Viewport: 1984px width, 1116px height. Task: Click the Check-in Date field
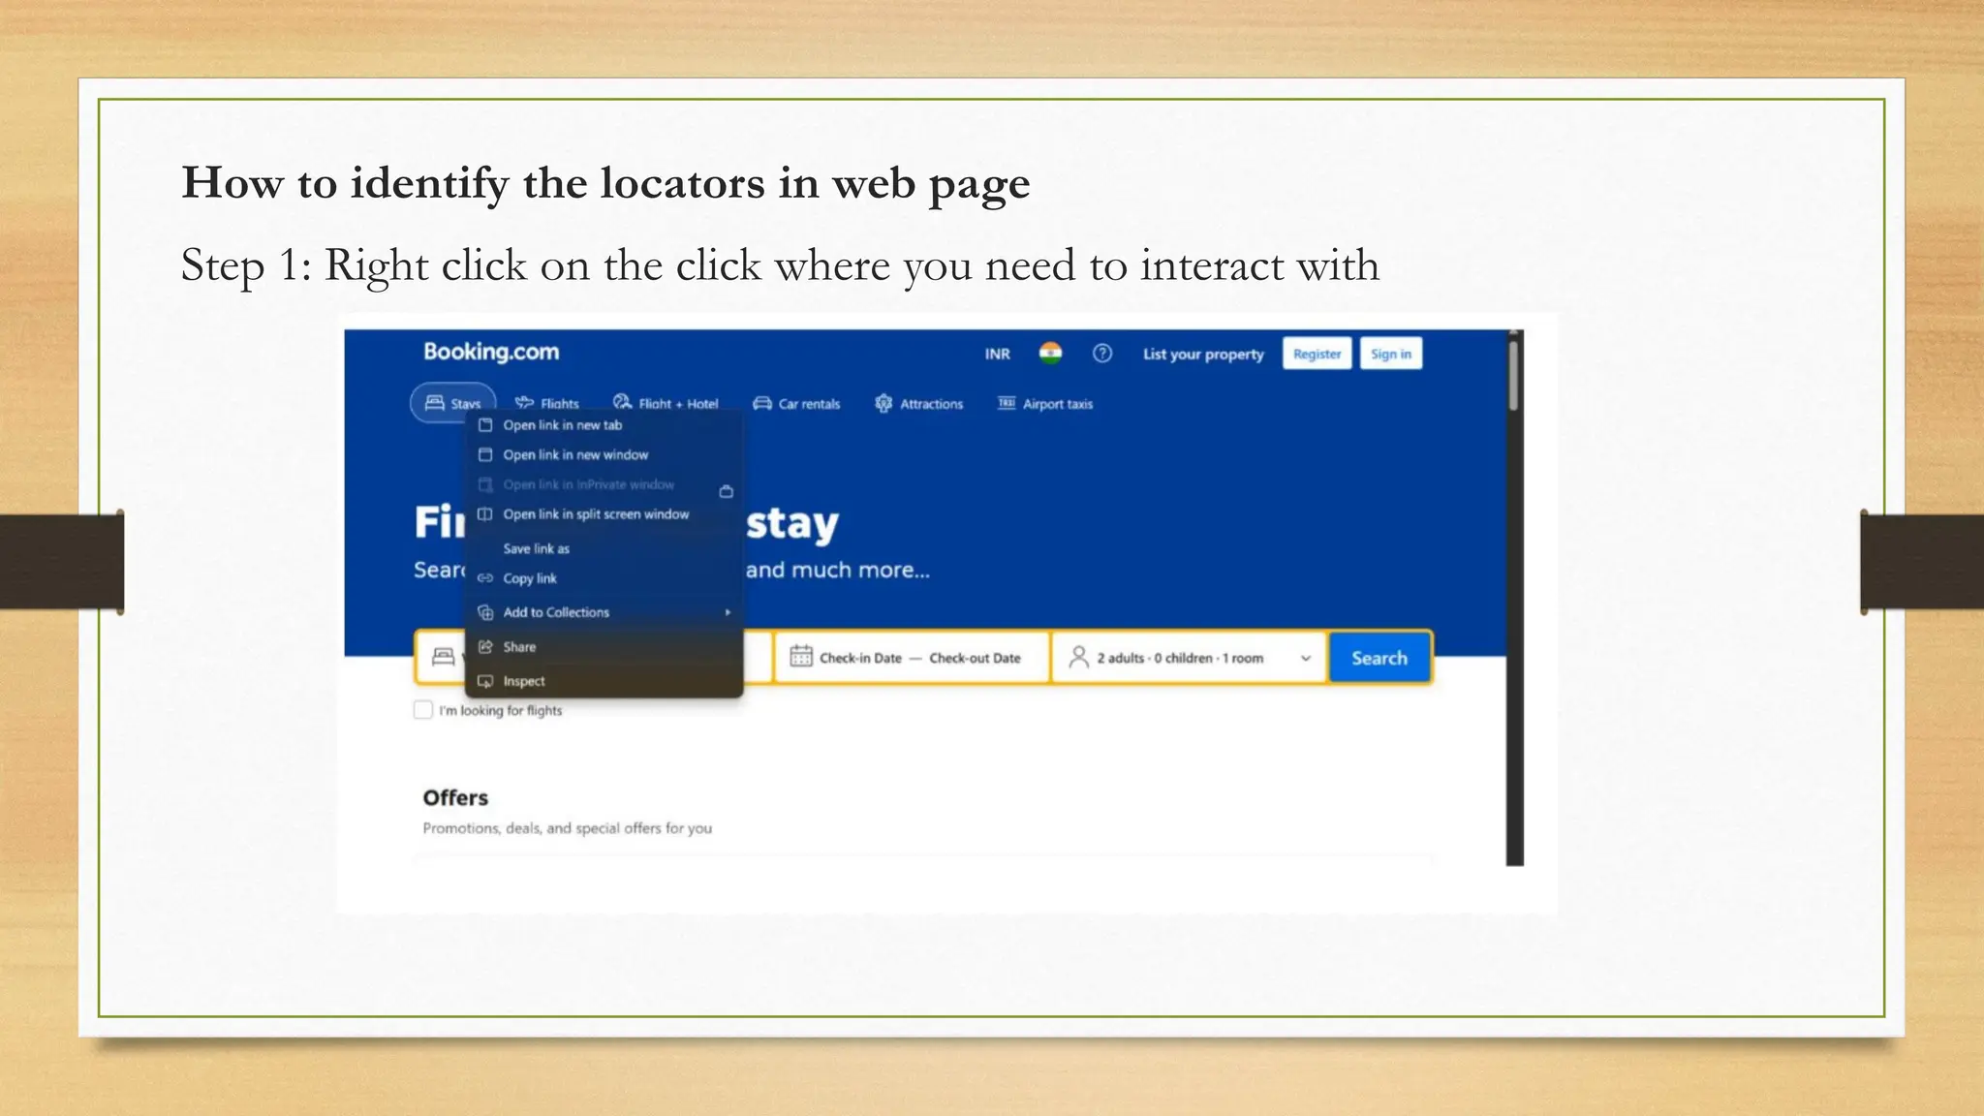(x=860, y=658)
